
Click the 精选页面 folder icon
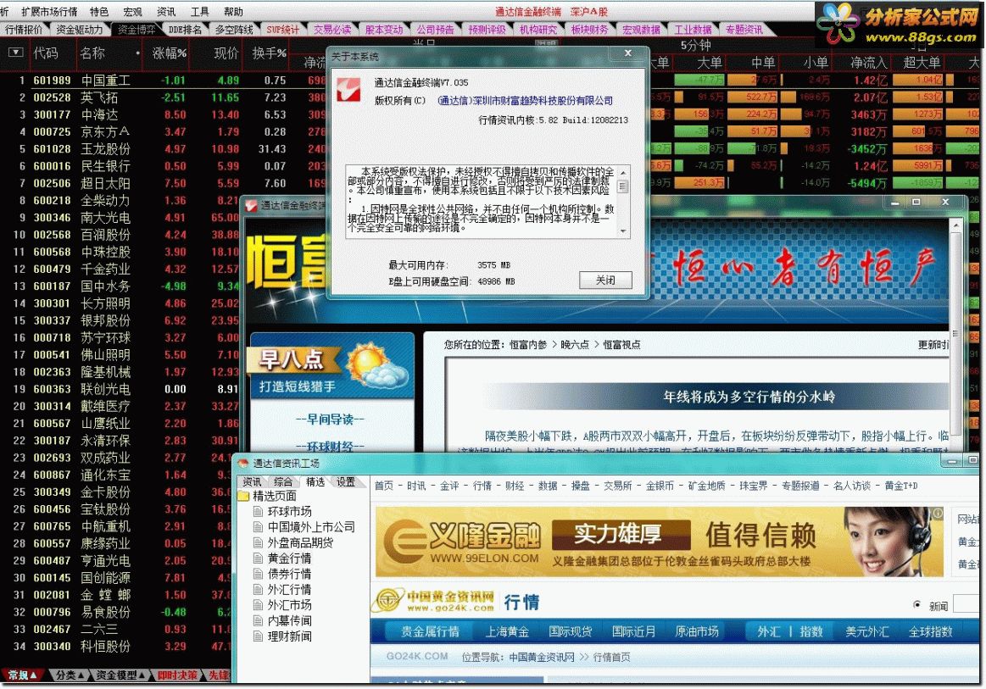(244, 496)
